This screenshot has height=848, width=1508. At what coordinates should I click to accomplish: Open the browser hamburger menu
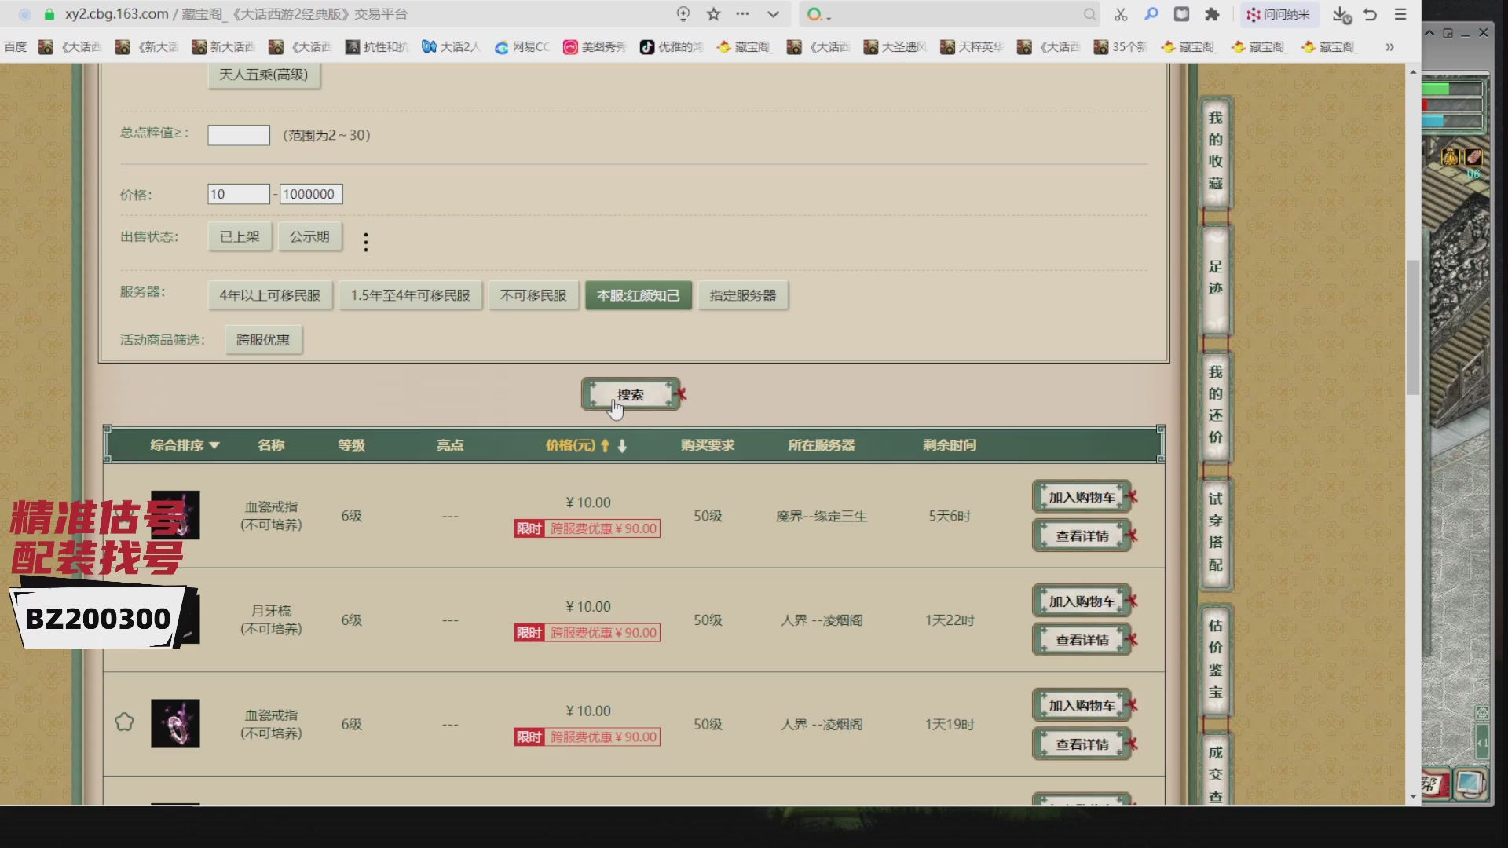coord(1400,14)
